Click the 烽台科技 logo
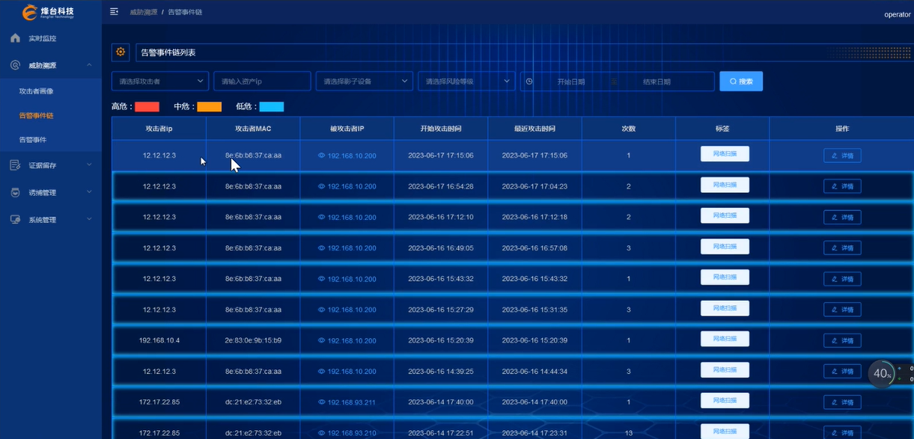914x439 pixels. coord(49,12)
